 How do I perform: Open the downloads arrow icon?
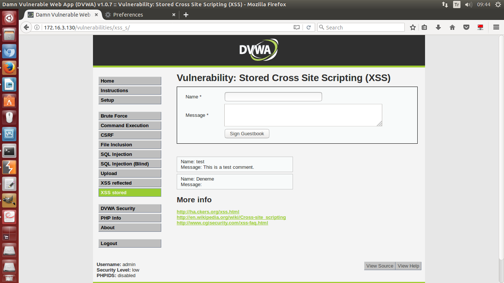[x=438, y=27]
